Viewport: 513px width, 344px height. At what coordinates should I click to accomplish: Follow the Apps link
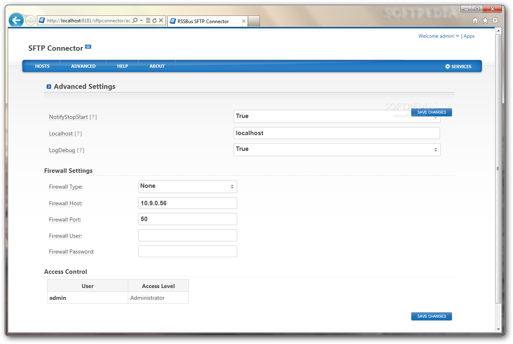(469, 36)
